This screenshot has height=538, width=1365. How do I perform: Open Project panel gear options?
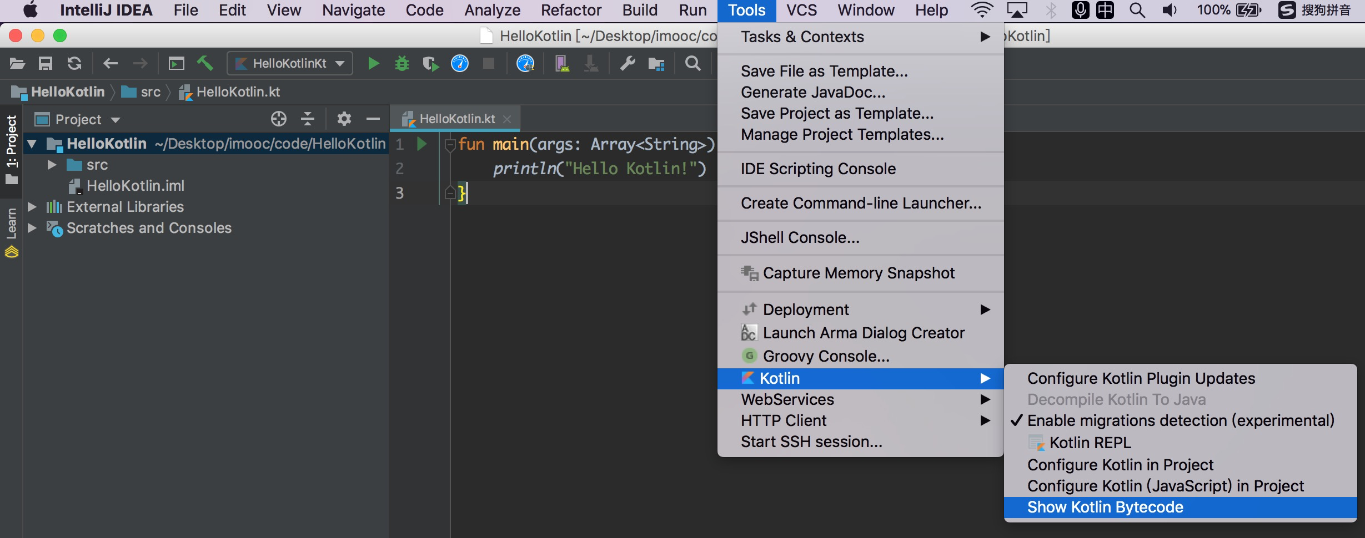coord(344,119)
